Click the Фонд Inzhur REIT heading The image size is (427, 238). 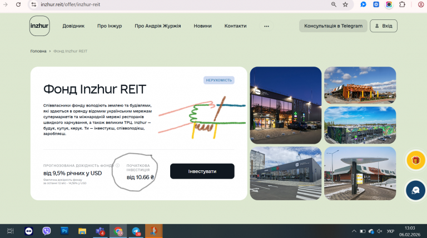coord(95,89)
